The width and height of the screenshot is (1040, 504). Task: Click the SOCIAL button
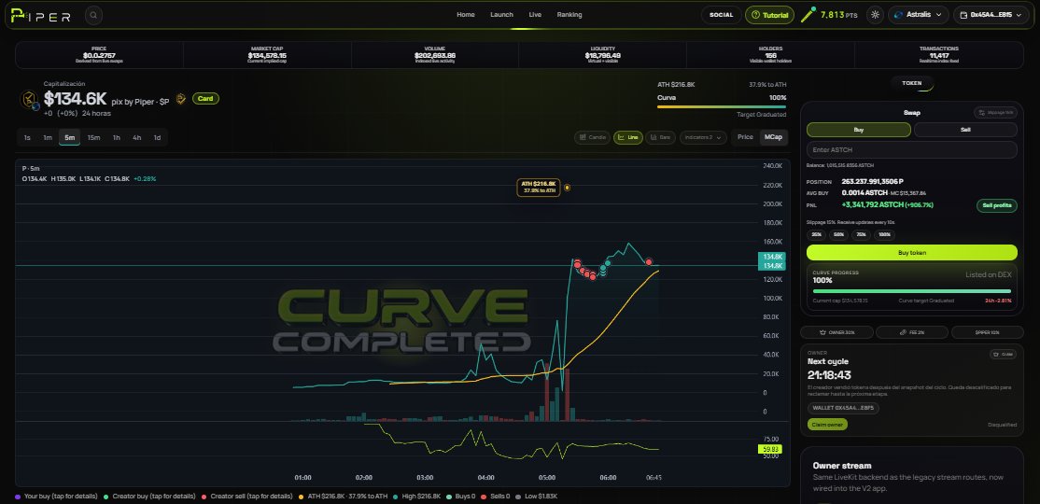721,15
